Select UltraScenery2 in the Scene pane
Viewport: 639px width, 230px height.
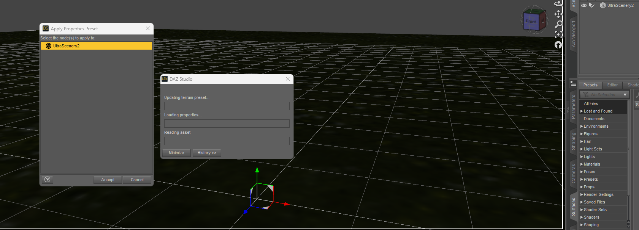click(620, 5)
